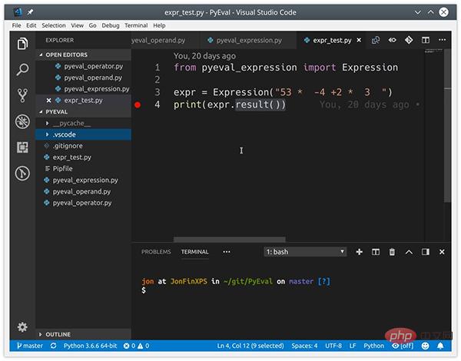
Task: Click the You, 20 days ago code lens
Action: (x=204, y=56)
